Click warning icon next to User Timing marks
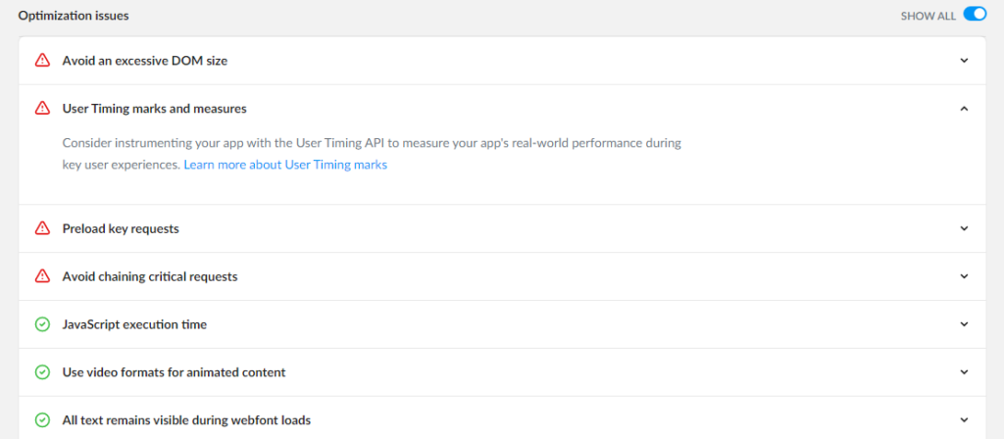Screen dimensions: 1004x439 pyautogui.click(x=42, y=109)
